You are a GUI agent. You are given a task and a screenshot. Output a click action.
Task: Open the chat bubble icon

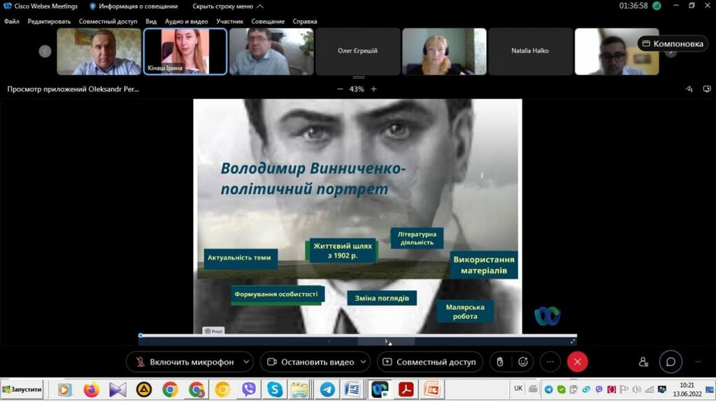coord(671,362)
